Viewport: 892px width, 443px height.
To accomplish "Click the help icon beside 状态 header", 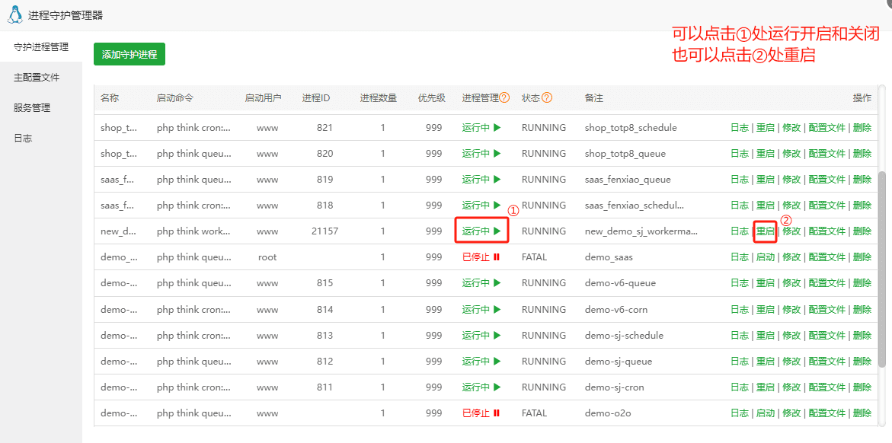I will click(547, 98).
